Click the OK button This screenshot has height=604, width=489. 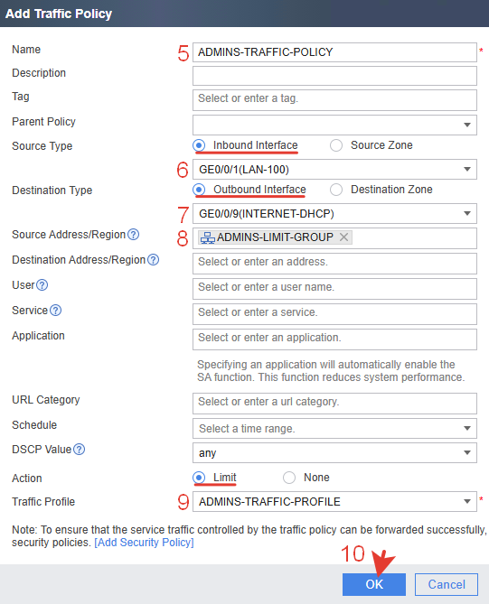tap(374, 584)
